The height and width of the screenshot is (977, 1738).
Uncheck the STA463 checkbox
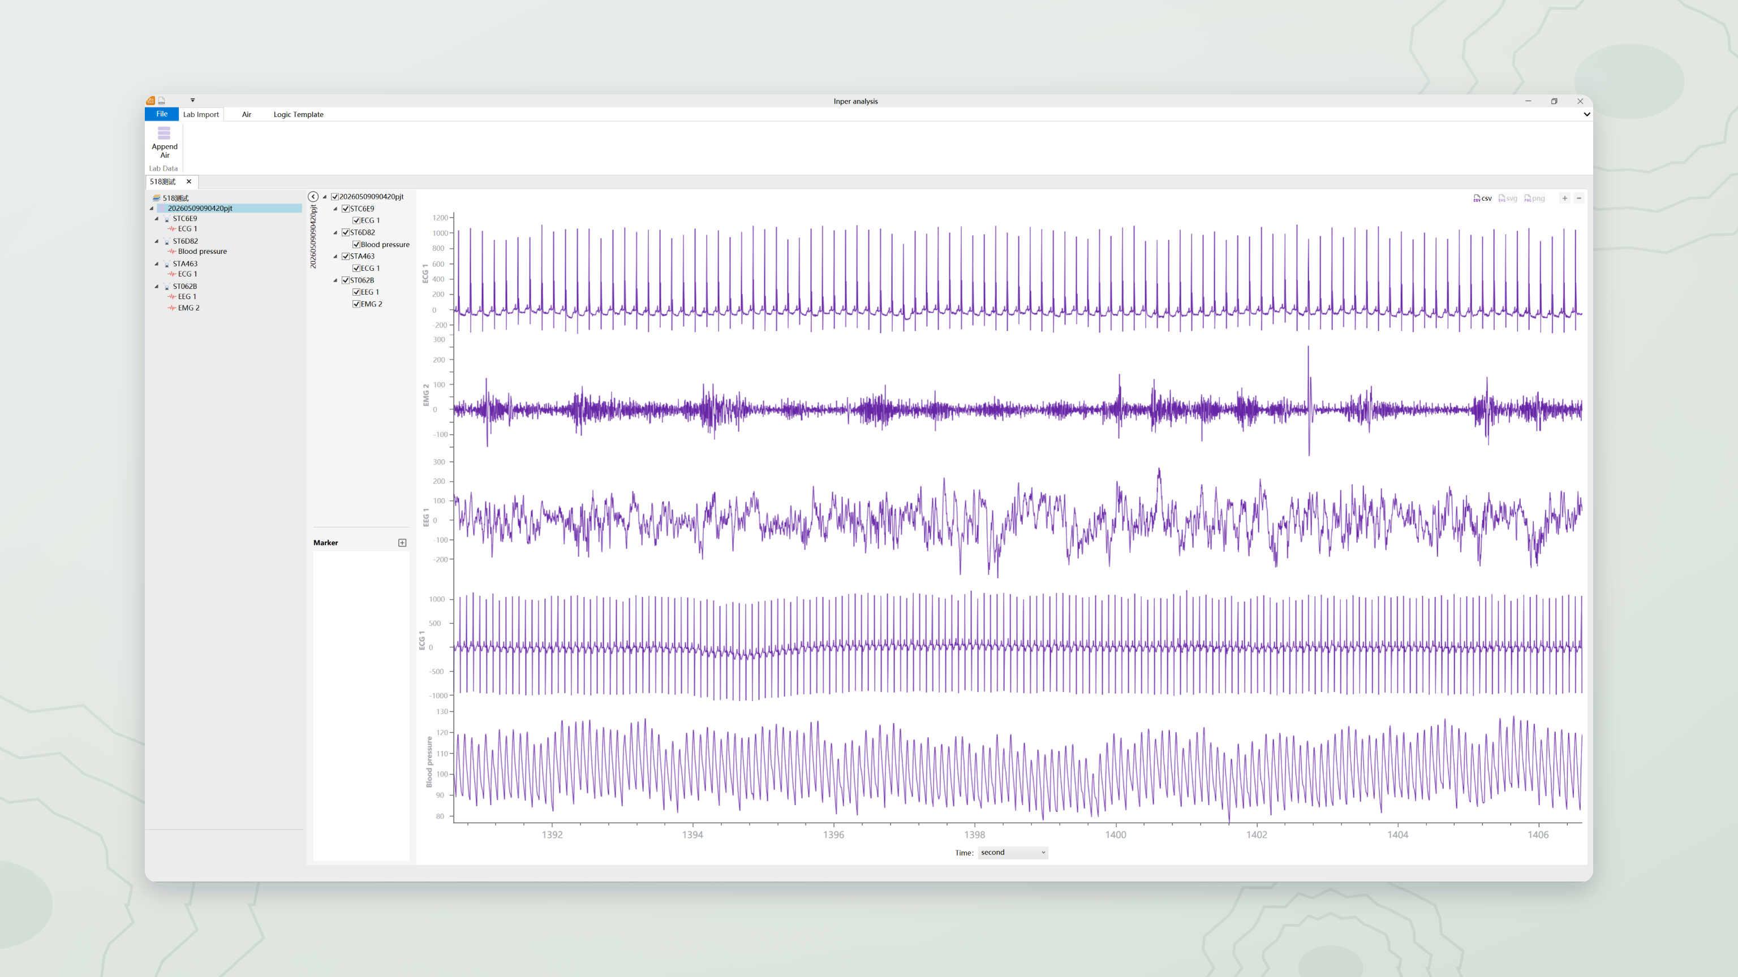[346, 256]
